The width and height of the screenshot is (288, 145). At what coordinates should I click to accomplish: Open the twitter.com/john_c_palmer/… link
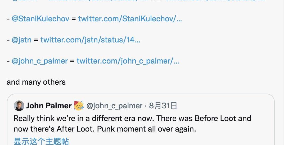(x=128, y=61)
